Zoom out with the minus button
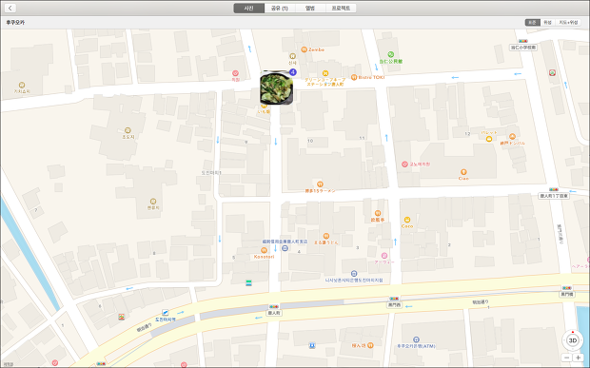 tap(566, 358)
